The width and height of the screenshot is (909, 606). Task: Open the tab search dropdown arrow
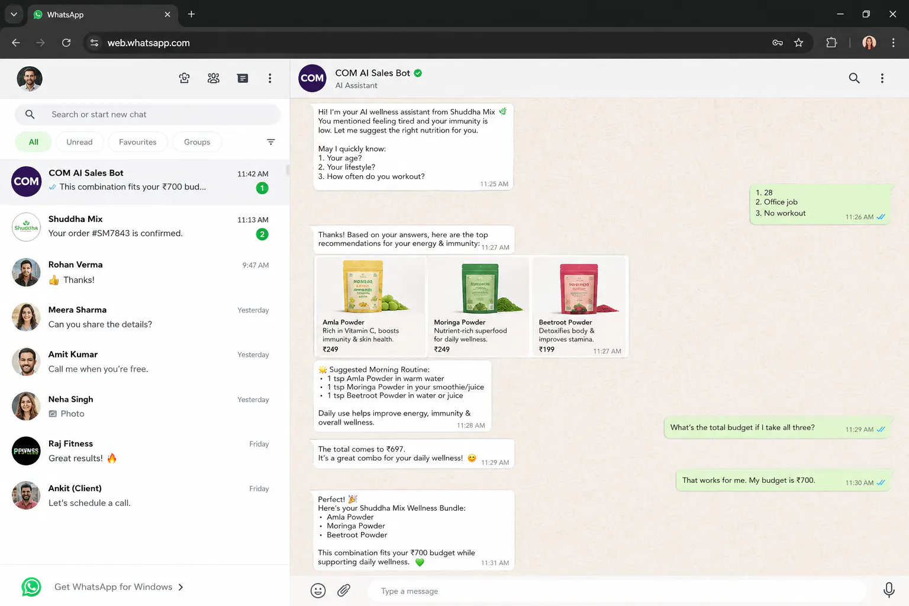[14, 14]
